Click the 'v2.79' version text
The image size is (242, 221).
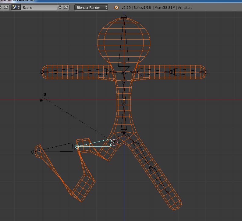tap(126, 8)
